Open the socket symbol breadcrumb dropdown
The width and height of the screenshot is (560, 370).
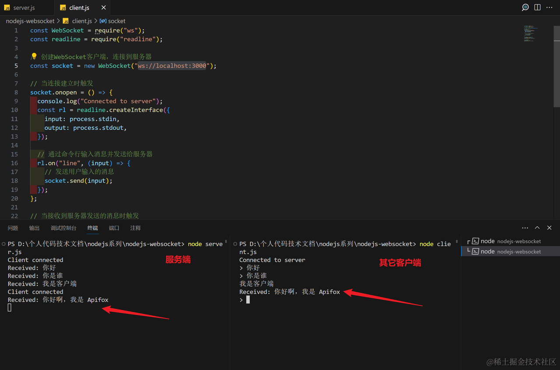pyautogui.click(x=116, y=21)
